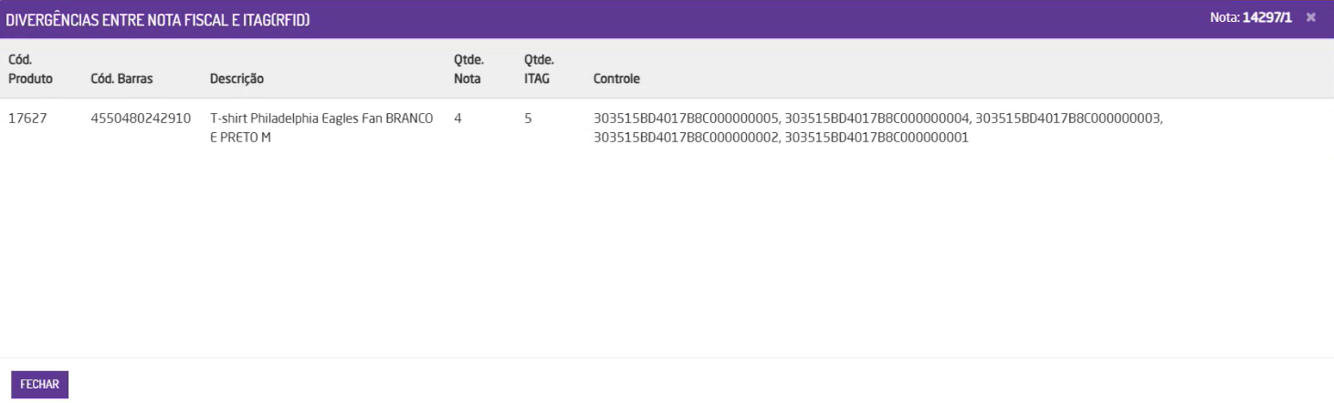Select the Cód. Barras column header
This screenshot has width=1334, height=403.
point(121,79)
